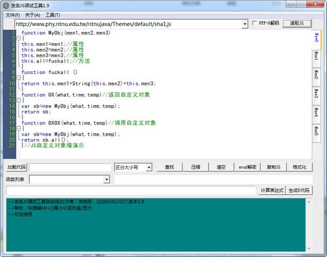Viewport: 327px width, 257px height.
Task: Open the 关于(A) menu
Action: [33, 15]
